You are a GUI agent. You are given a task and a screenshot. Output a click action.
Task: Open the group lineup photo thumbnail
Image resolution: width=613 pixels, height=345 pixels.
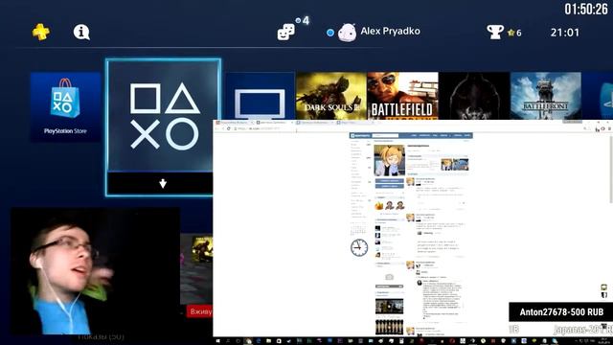390,327
